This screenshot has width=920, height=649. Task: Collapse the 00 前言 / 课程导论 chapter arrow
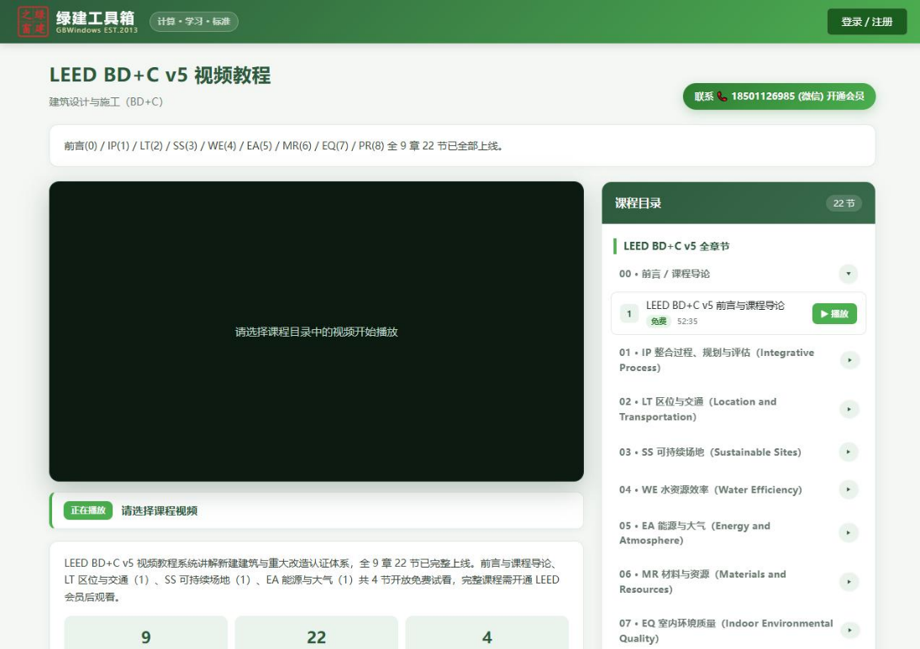pos(848,274)
